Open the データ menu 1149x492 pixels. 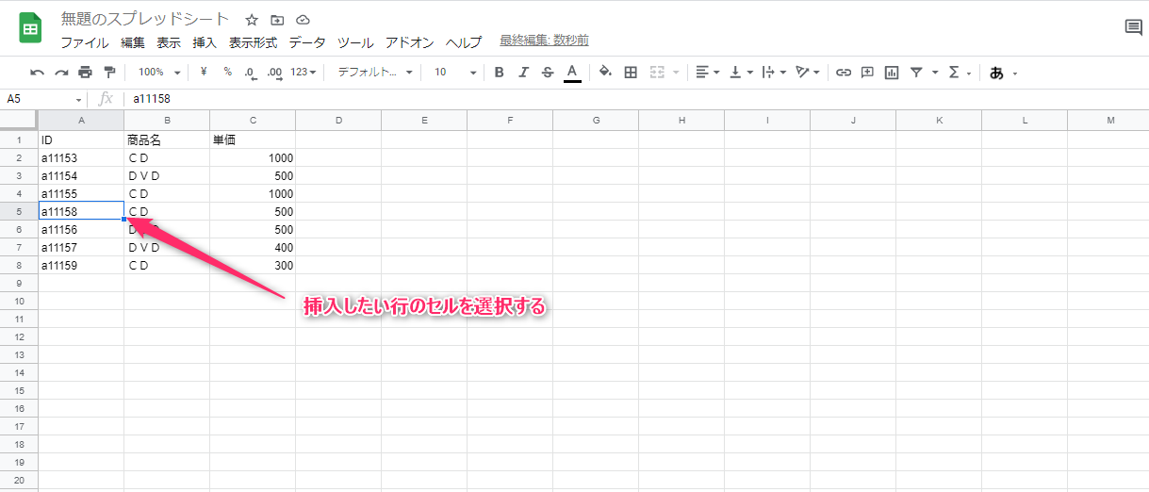307,42
